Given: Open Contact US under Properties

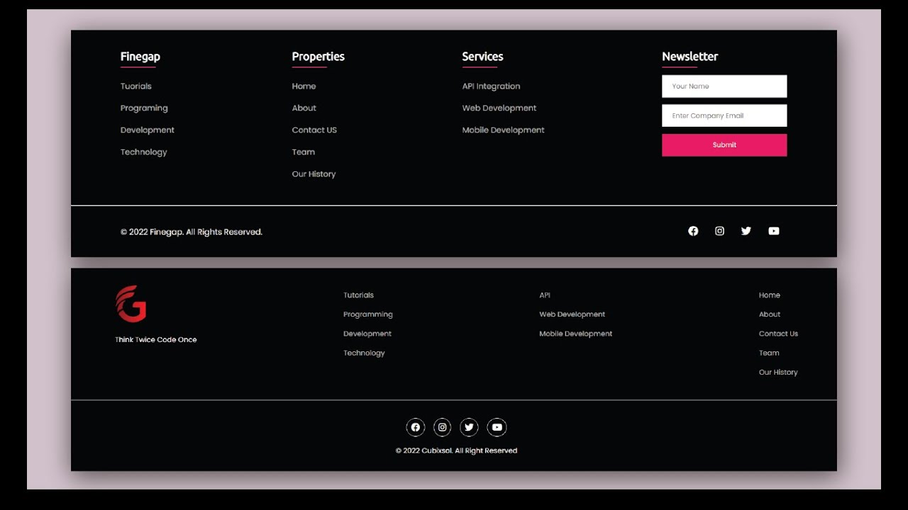Looking at the screenshot, I should click(314, 130).
